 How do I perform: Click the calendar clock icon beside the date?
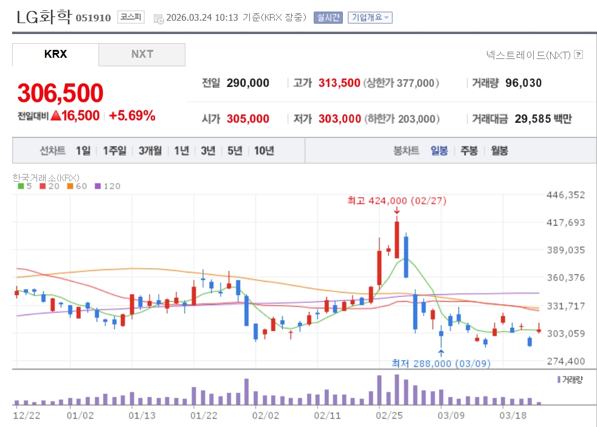pyautogui.click(x=159, y=18)
